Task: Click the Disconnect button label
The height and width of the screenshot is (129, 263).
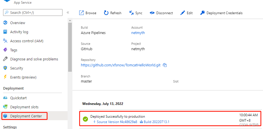Action: click(x=164, y=13)
